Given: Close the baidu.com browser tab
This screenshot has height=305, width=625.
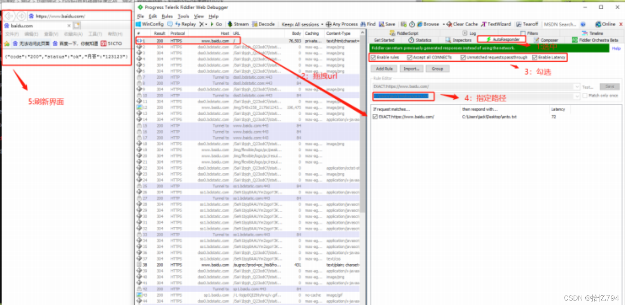Looking at the screenshot, I should pos(69,26).
